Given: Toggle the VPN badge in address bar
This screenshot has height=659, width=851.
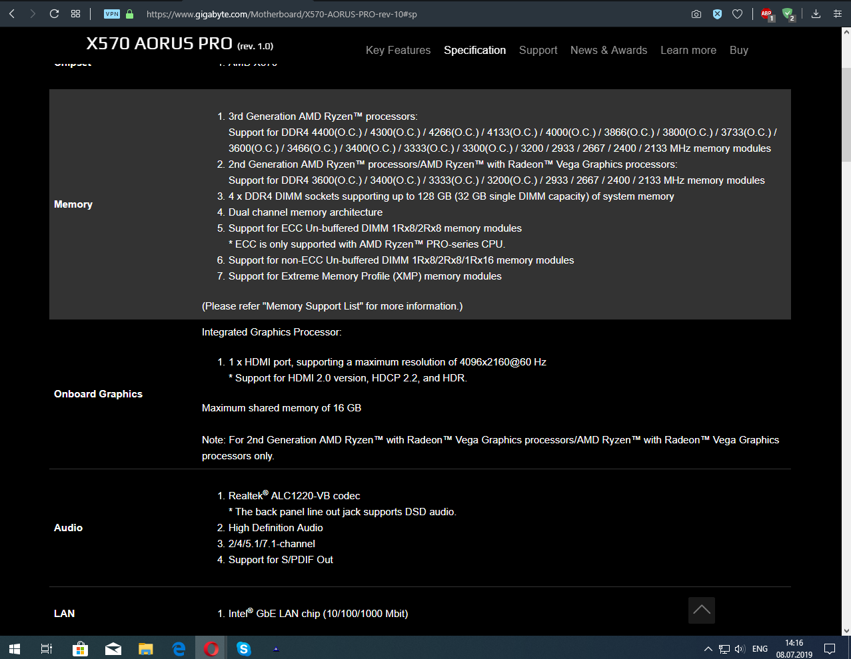Looking at the screenshot, I should 112,14.
